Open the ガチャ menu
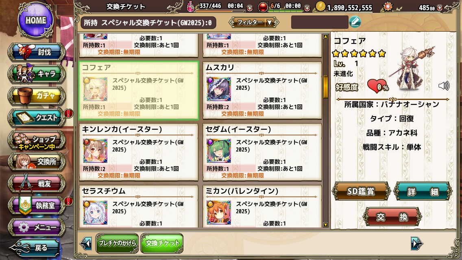Viewport: 462px width, 260px height. (x=37, y=95)
